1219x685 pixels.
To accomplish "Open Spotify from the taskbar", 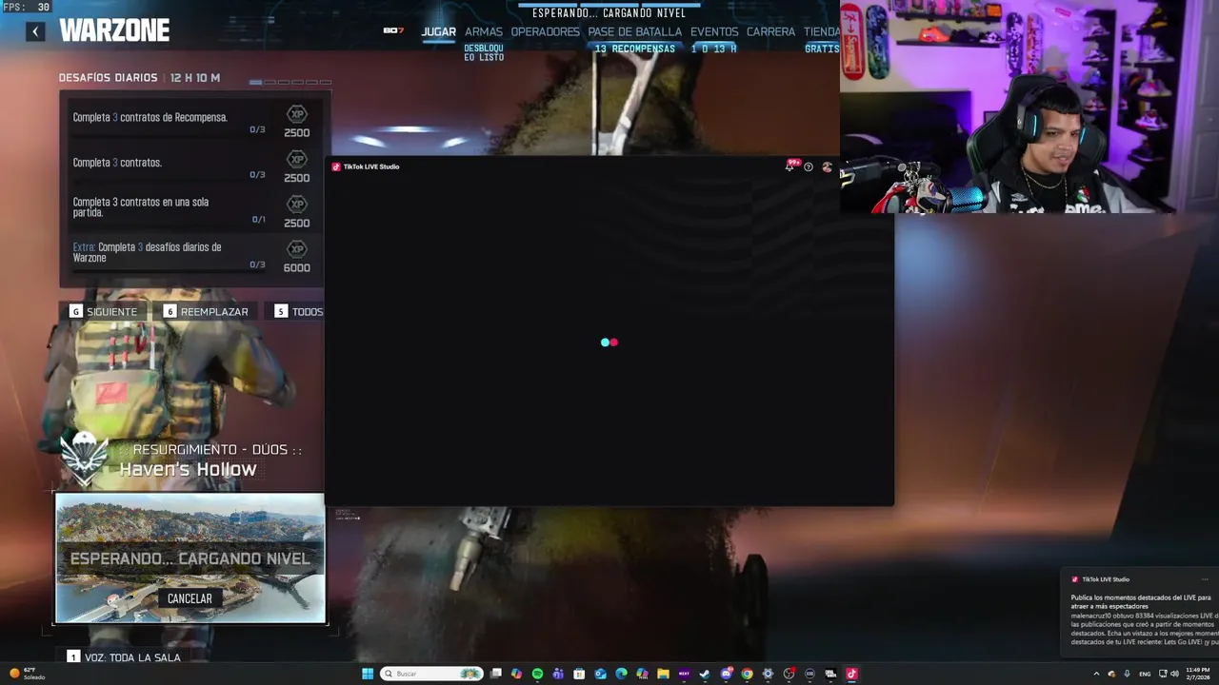I will (x=537, y=674).
